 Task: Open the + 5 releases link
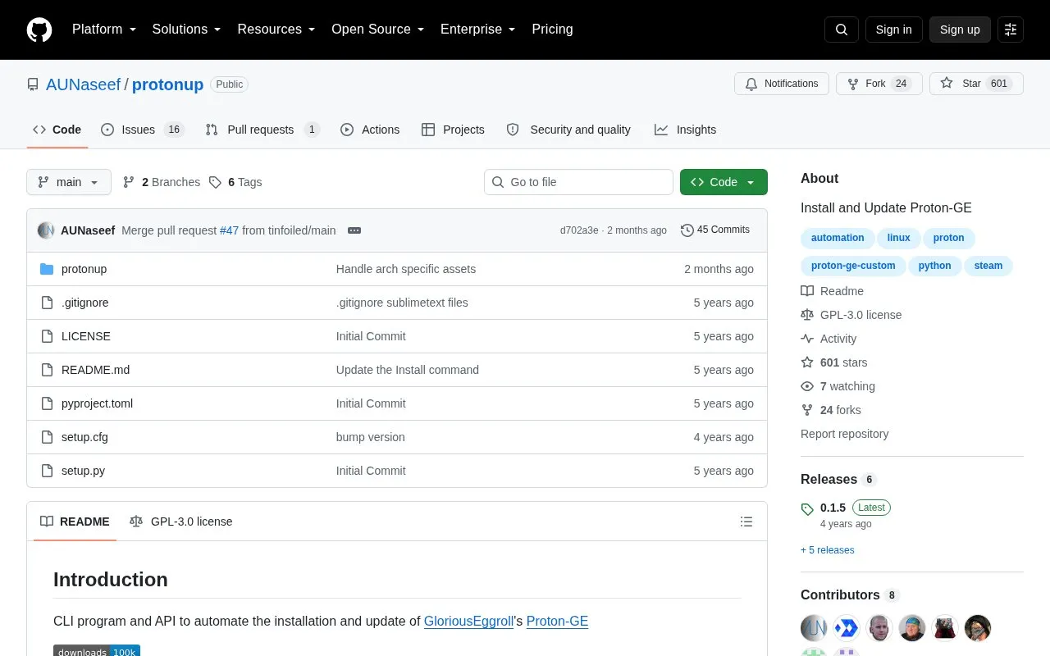click(827, 550)
